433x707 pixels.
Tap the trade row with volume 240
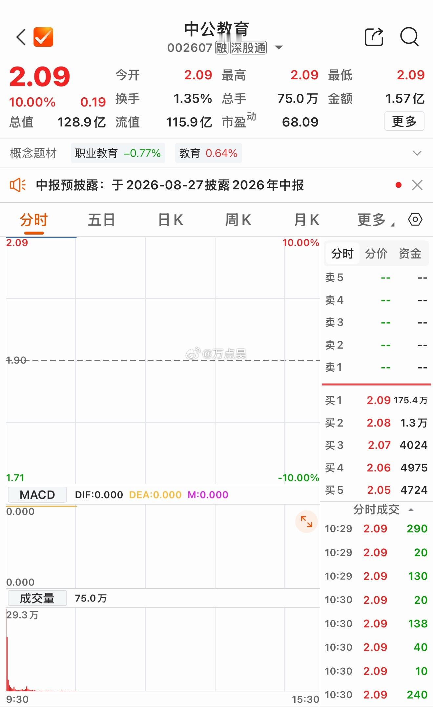376,695
